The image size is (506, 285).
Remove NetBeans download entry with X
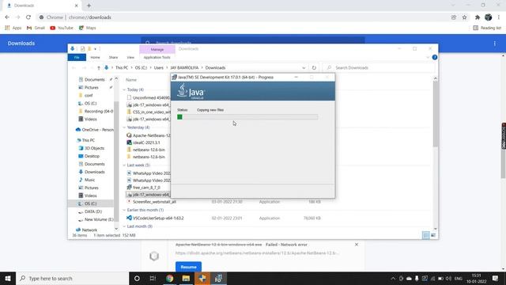[357, 245]
